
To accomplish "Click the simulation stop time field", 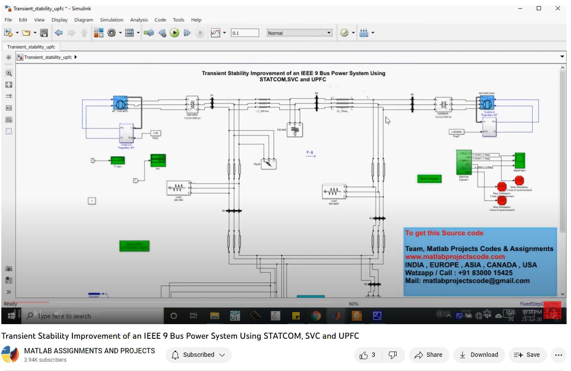I will point(245,33).
